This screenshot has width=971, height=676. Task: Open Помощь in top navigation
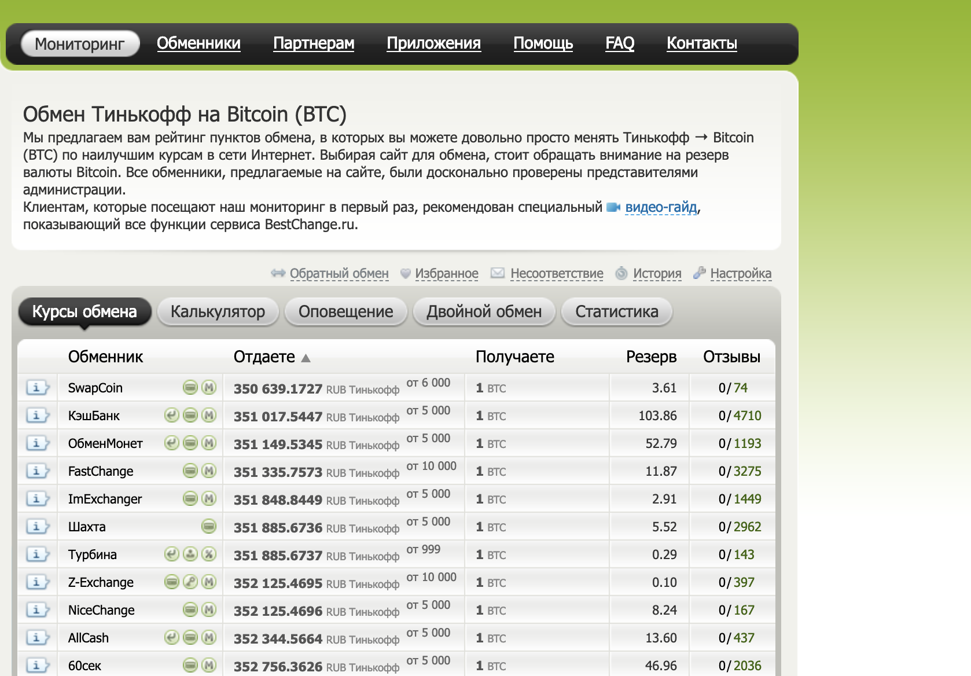543,43
